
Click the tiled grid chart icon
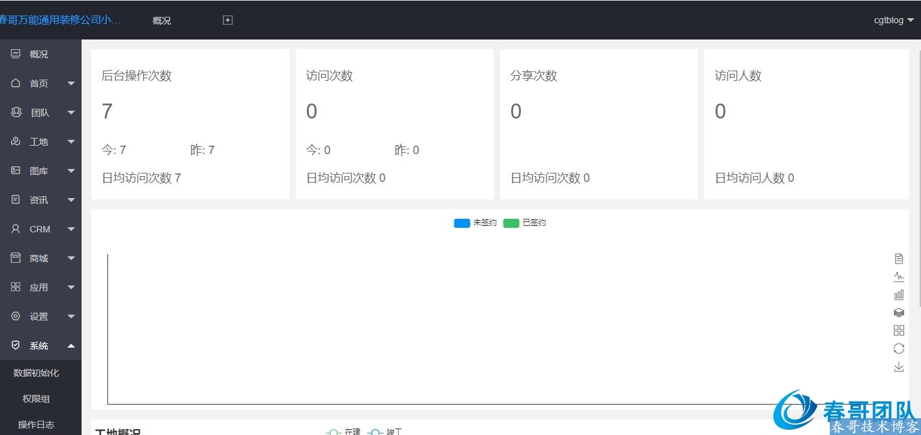click(898, 331)
